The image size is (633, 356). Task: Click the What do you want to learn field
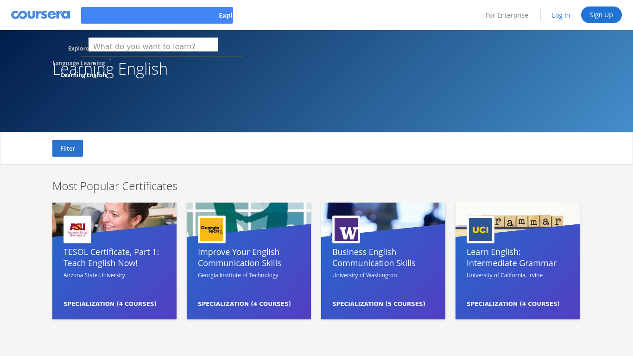[x=153, y=44]
